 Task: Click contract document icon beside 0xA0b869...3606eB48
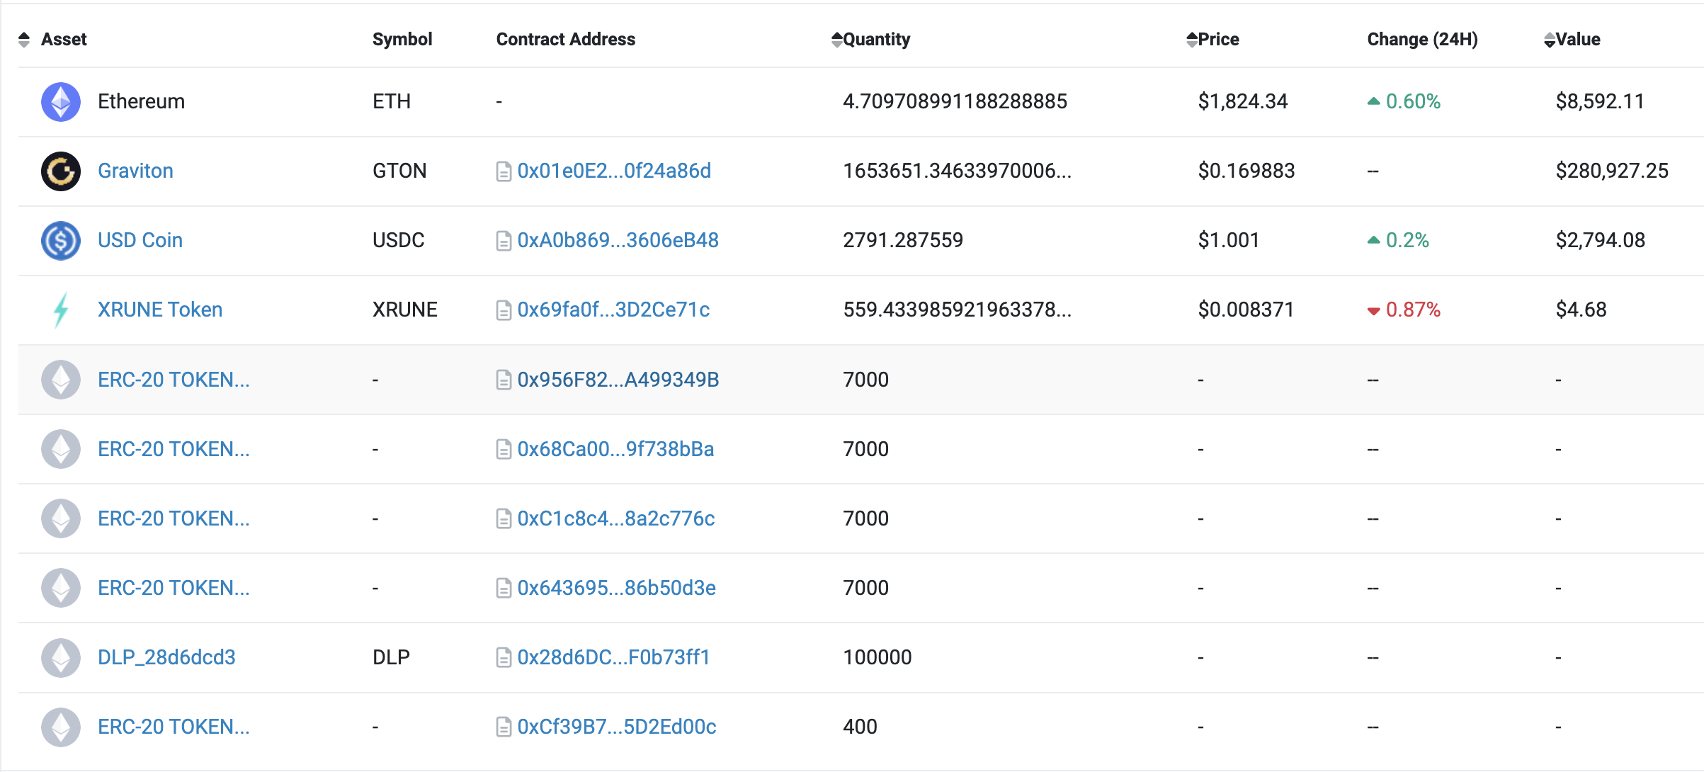coord(504,241)
